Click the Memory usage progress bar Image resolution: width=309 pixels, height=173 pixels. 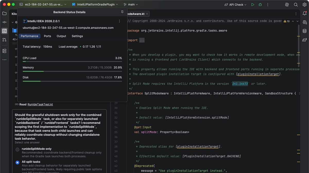coord(72,71)
